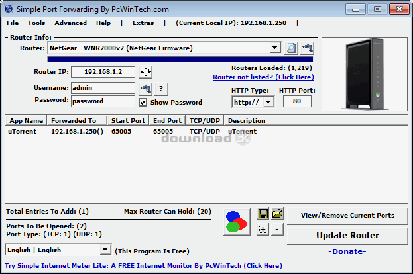The image size is (413, 274).
Task: Click the three-color circles icon
Action: [x=237, y=222]
